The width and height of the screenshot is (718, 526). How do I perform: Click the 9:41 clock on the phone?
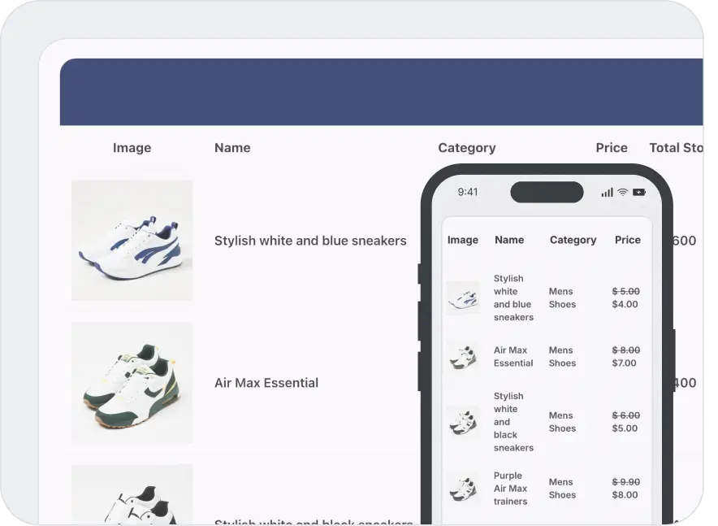point(468,192)
